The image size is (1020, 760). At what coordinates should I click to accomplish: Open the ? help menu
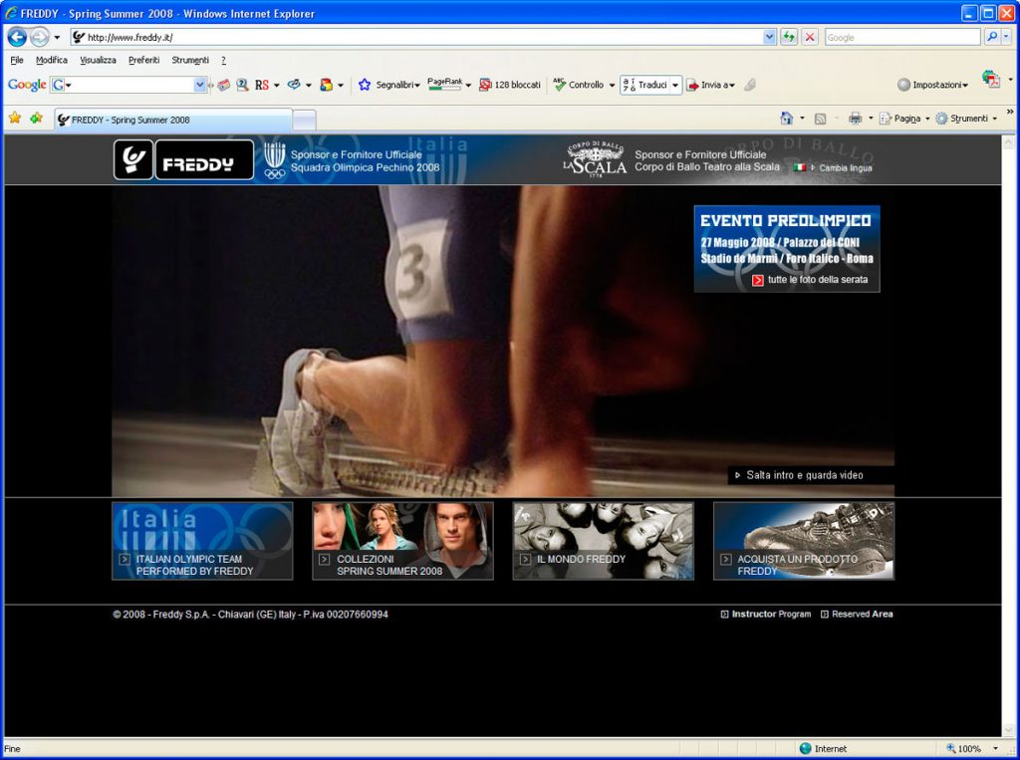(223, 60)
